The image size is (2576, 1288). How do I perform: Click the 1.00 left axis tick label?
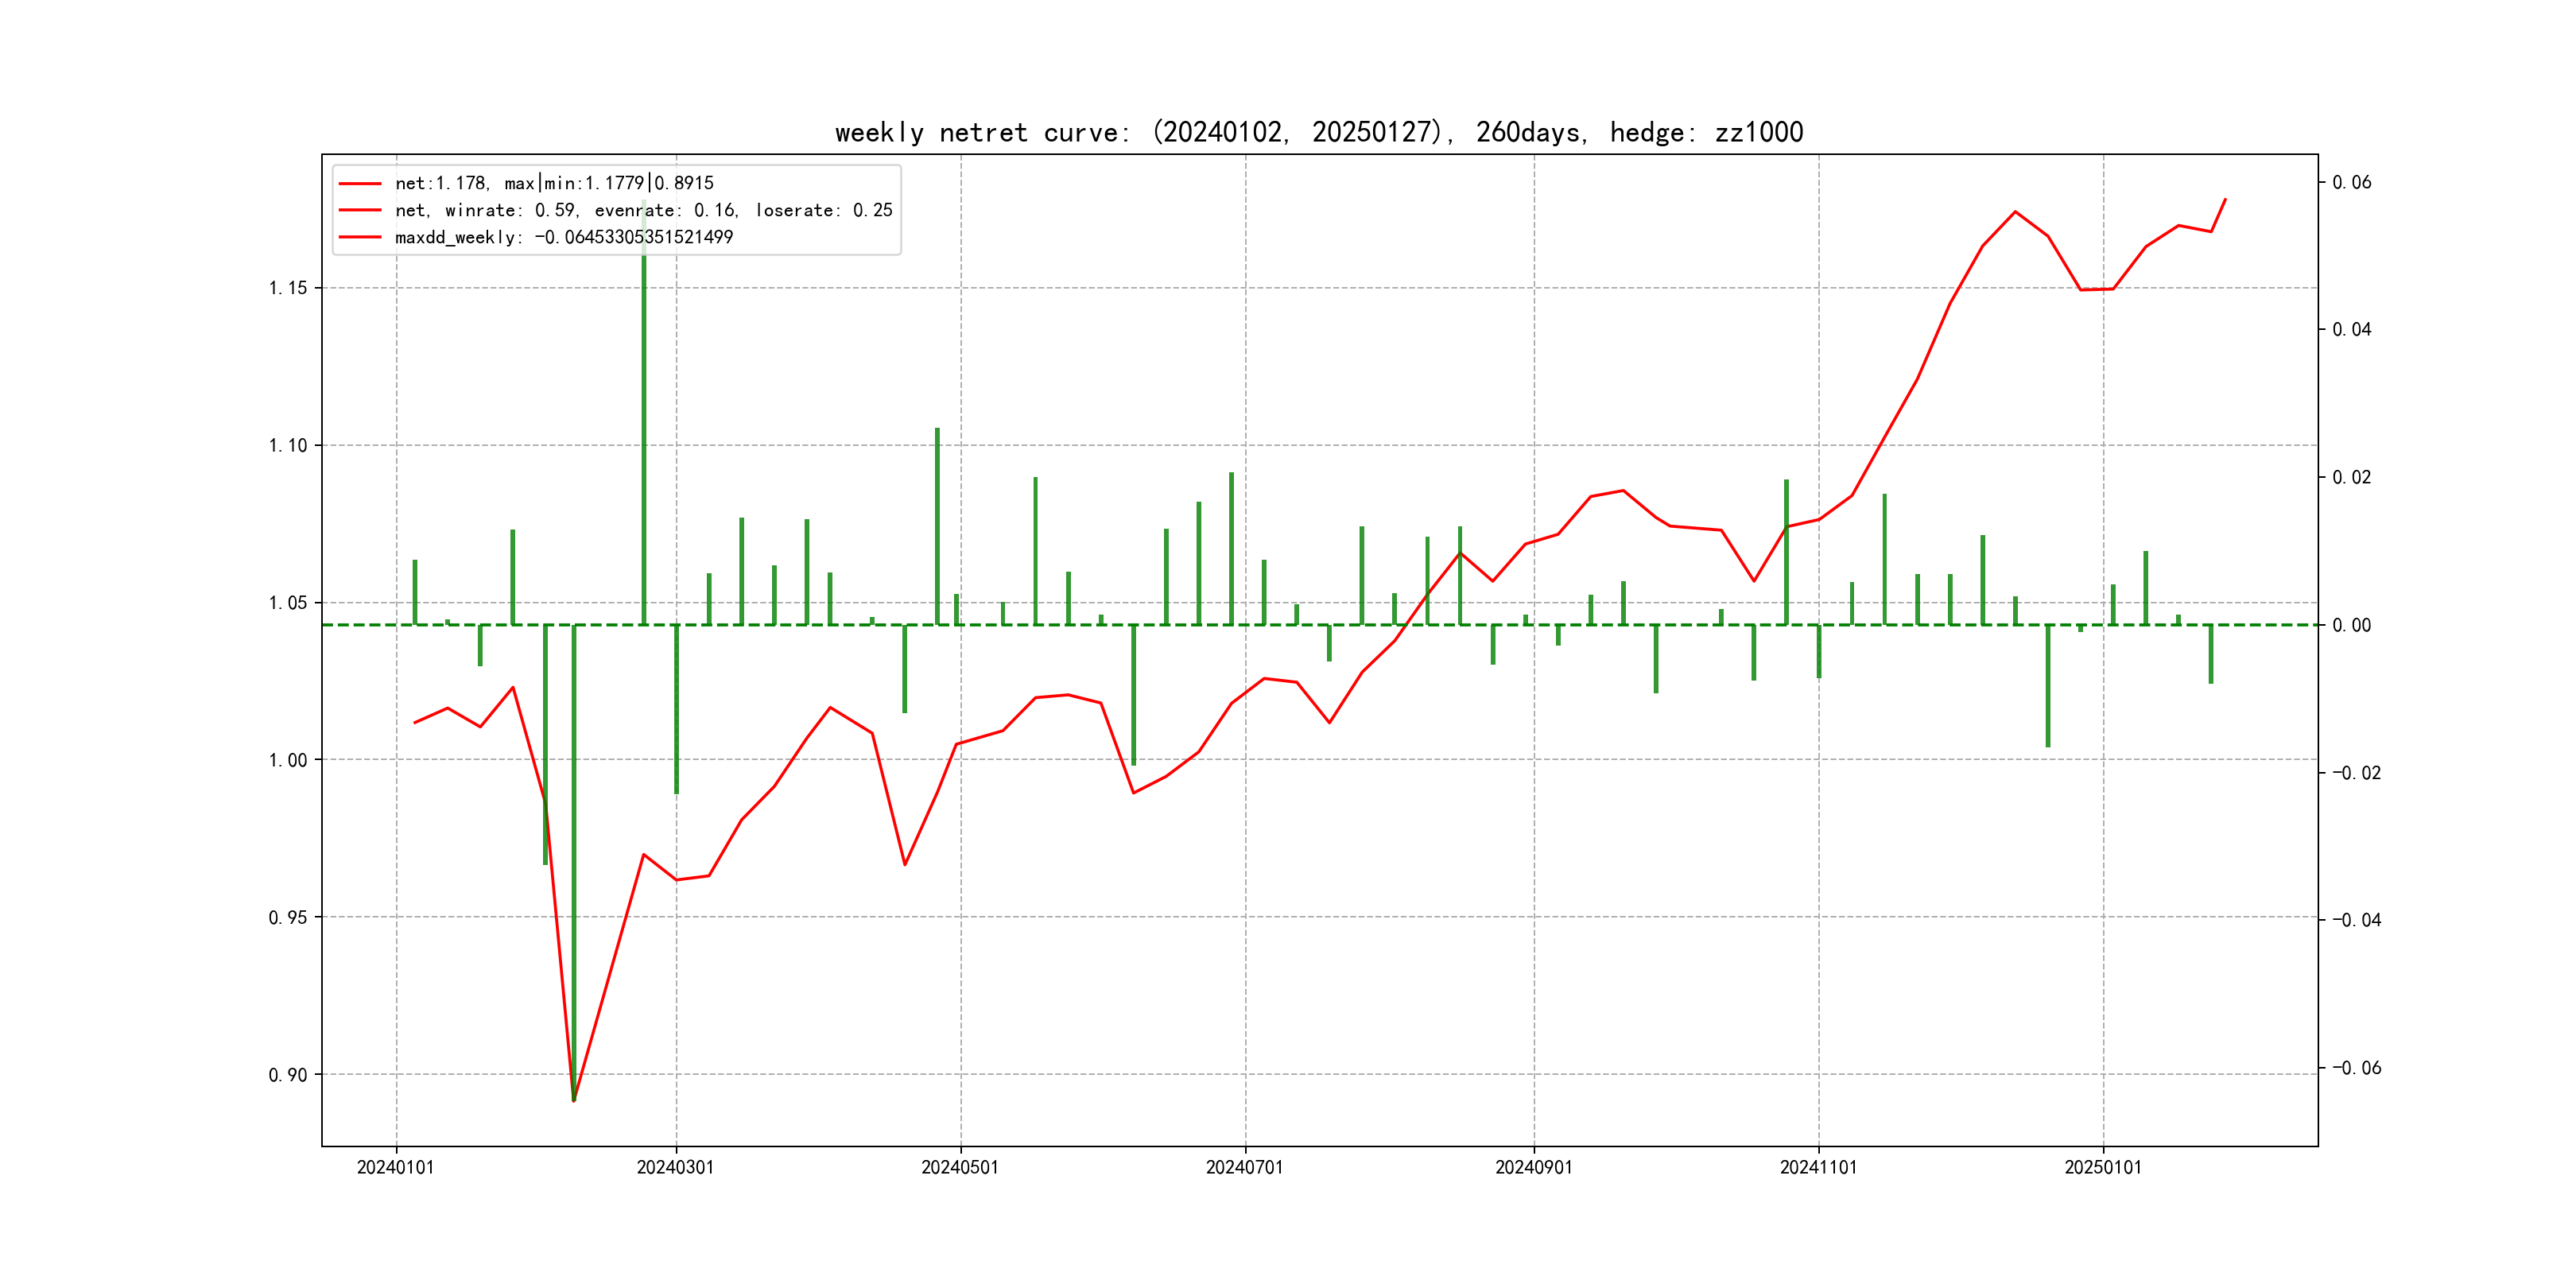[x=288, y=760]
